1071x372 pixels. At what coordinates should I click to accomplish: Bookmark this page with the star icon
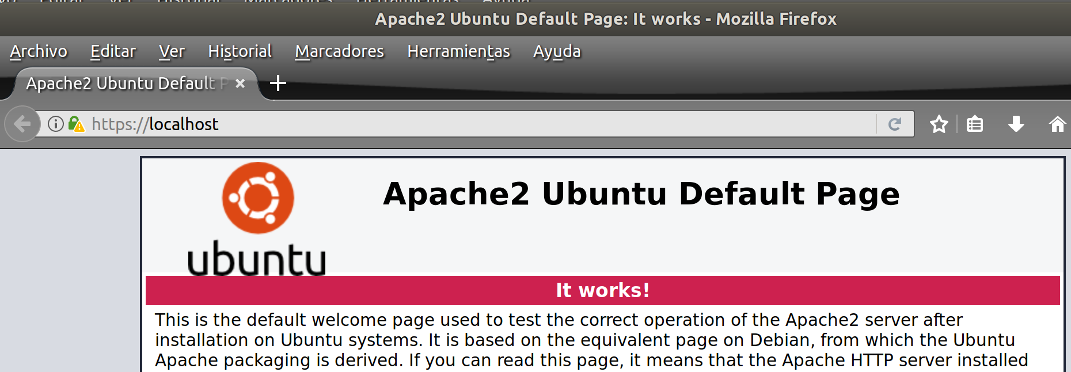pos(939,124)
